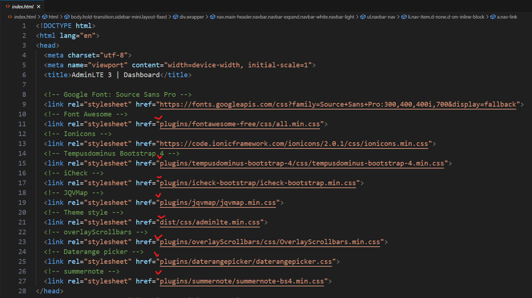Open the dist/css/adminlte.min.css path

coord(210,222)
